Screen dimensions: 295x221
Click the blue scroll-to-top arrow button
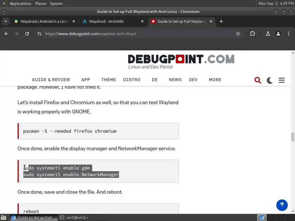point(282,205)
